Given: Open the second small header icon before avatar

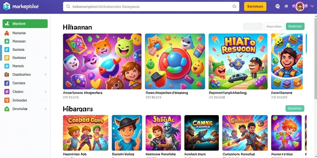Looking at the screenshot, I should click(286, 6).
